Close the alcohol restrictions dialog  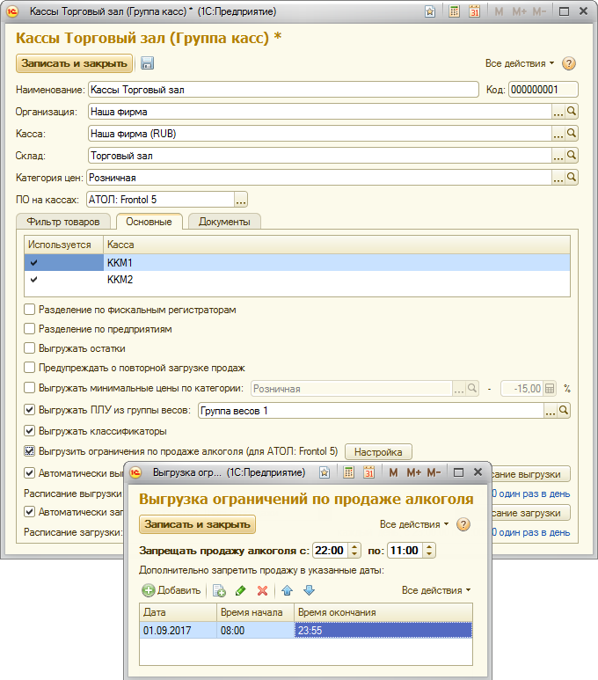pyautogui.click(x=478, y=472)
